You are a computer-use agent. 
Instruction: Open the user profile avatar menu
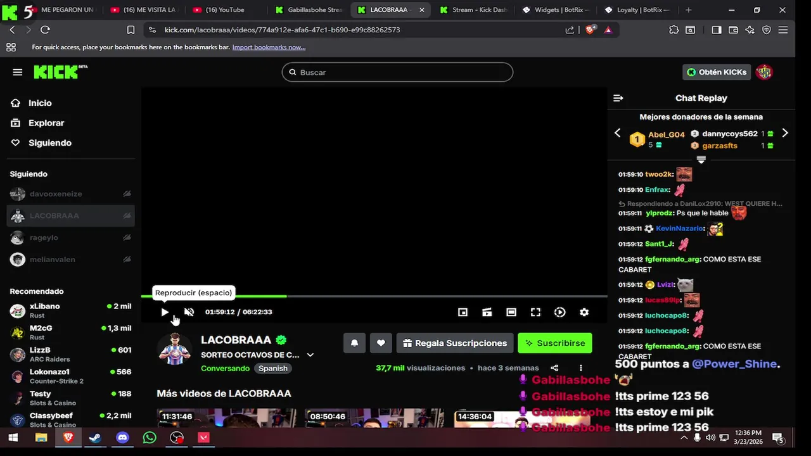click(x=764, y=72)
